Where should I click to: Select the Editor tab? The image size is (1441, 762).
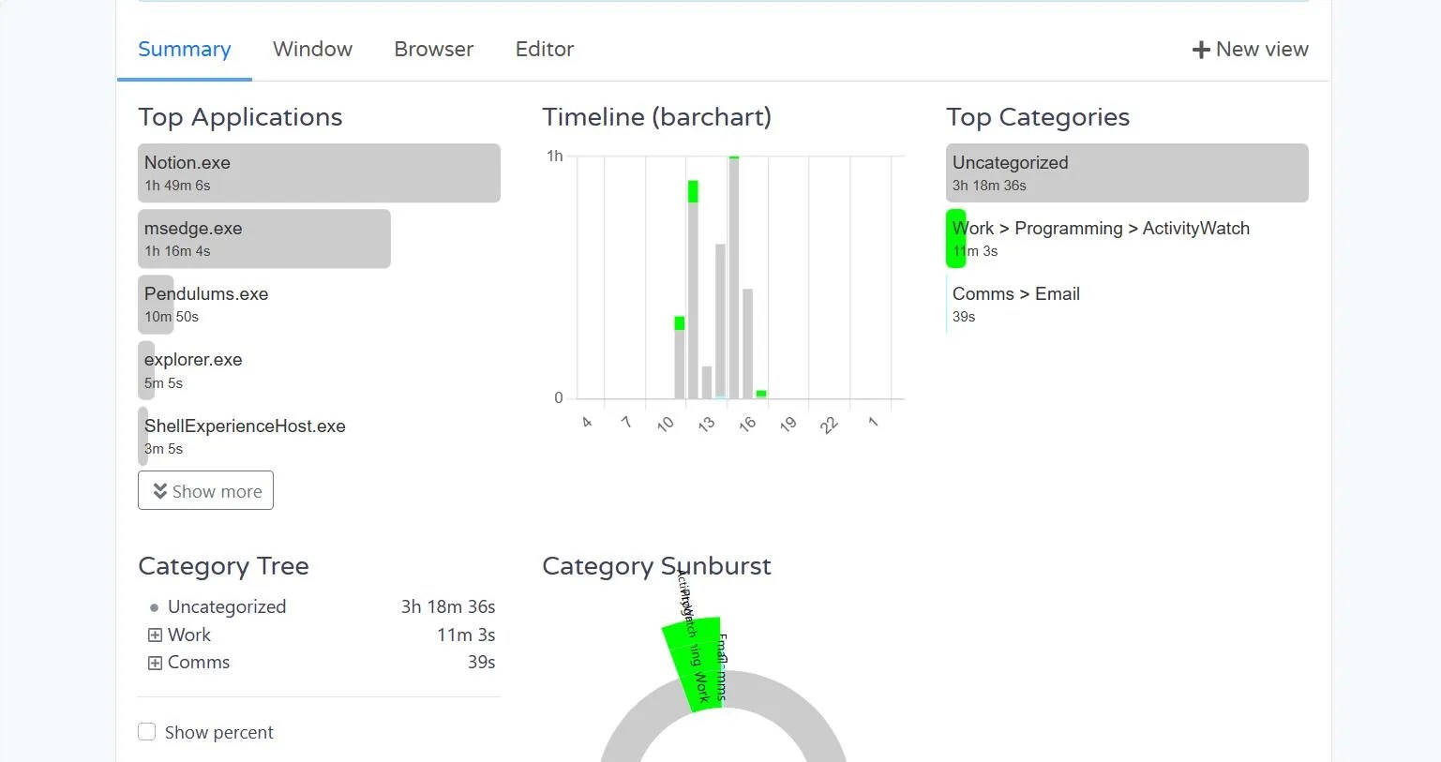pyautogui.click(x=544, y=49)
